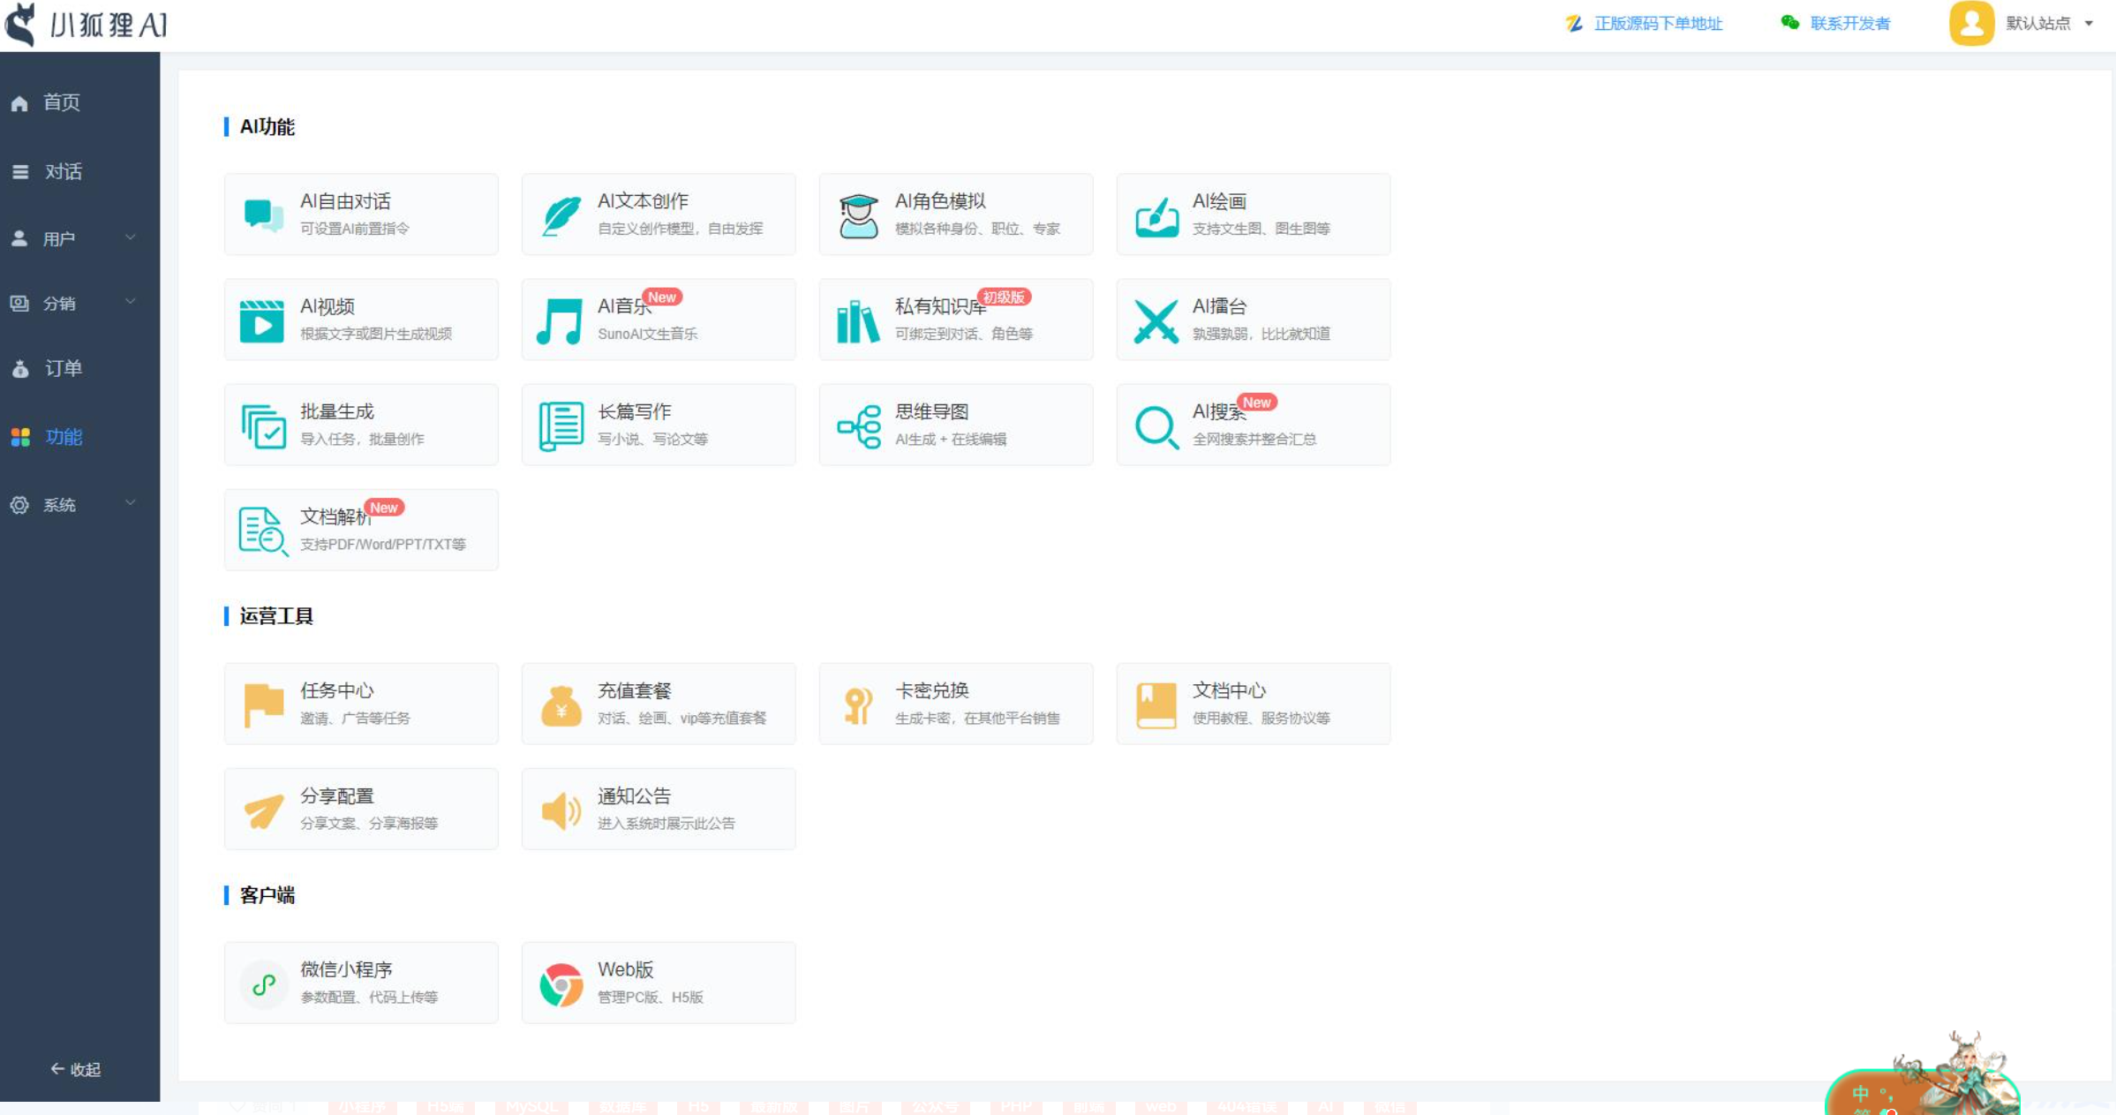Click the AI视频 play clapperboard icon
The image size is (2116, 1115).
262,320
